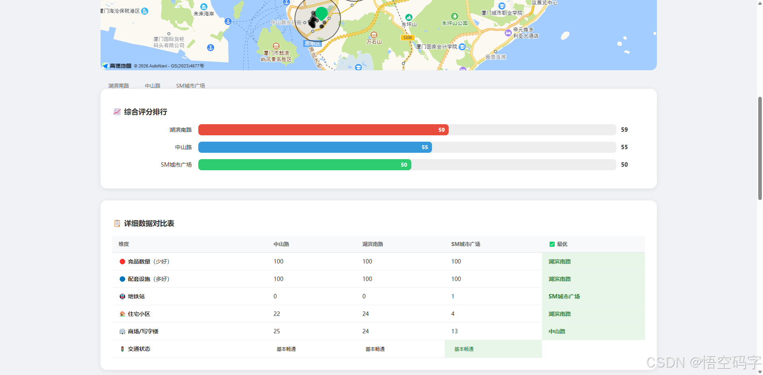Click the scrollbar up arrow
Image resolution: width=763 pixels, height=375 pixels.
point(760,3)
